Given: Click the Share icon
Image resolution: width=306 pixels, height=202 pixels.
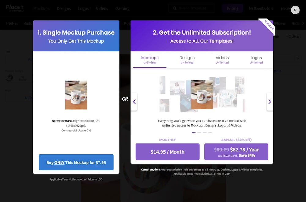Looking at the screenshot, I should [x=289, y=36].
